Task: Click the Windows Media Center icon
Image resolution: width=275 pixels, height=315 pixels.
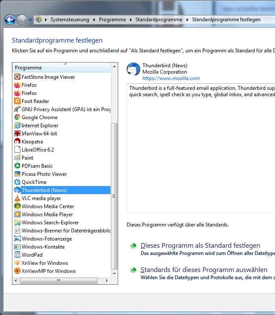Action: coord(17,206)
